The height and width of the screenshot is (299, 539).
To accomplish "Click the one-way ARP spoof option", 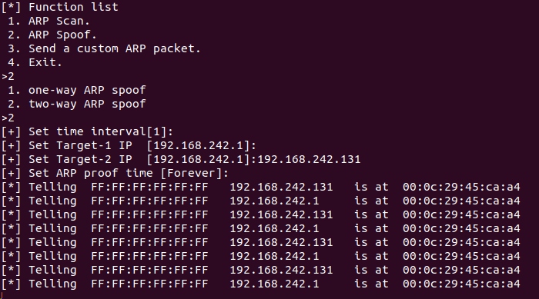I will point(77,90).
